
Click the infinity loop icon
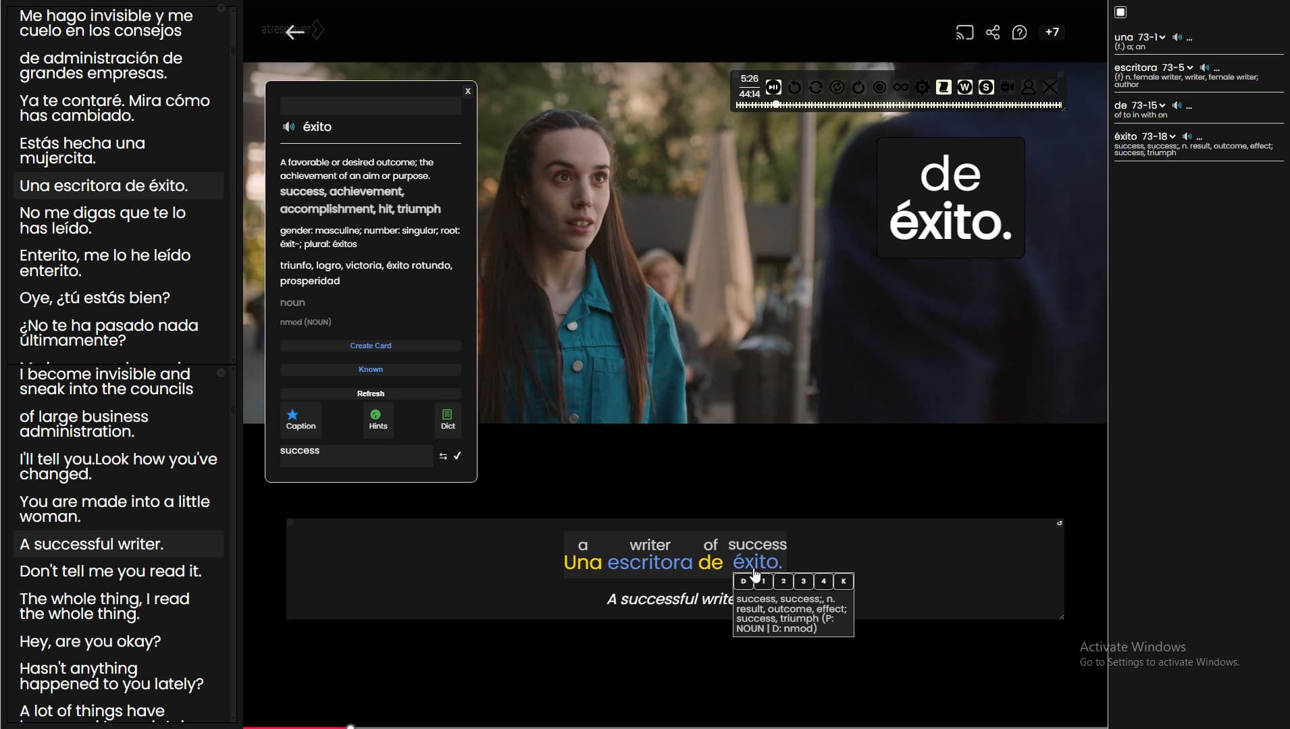(900, 87)
